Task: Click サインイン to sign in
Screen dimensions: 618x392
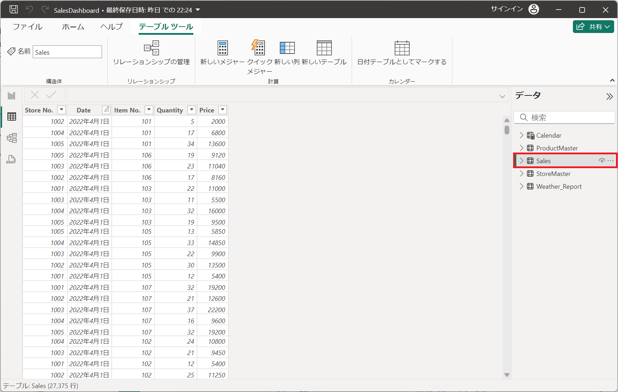Action: tap(507, 9)
